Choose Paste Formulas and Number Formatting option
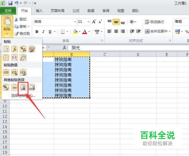This screenshot has height=156, width=189. point(23,49)
